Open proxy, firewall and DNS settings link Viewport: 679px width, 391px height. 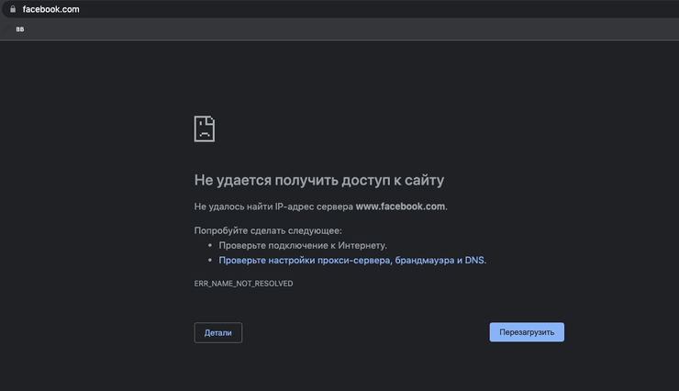[x=351, y=261]
